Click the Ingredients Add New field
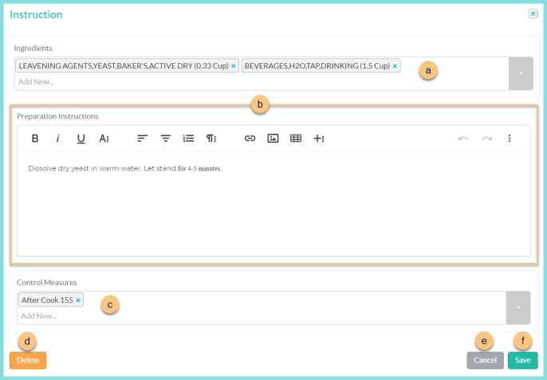Image resolution: width=547 pixels, height=380 pixels. (262, 82)
